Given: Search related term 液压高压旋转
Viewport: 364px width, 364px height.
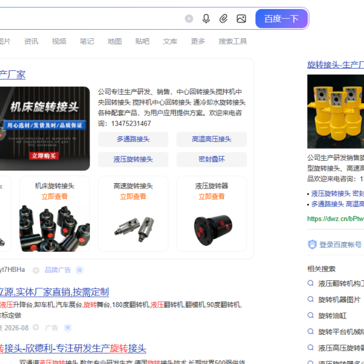Looking at the screenshot, I should tap(341, 348).
